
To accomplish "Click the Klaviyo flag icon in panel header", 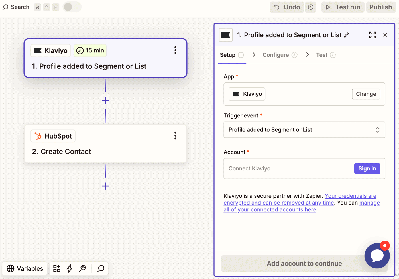I will coord(226,35).
